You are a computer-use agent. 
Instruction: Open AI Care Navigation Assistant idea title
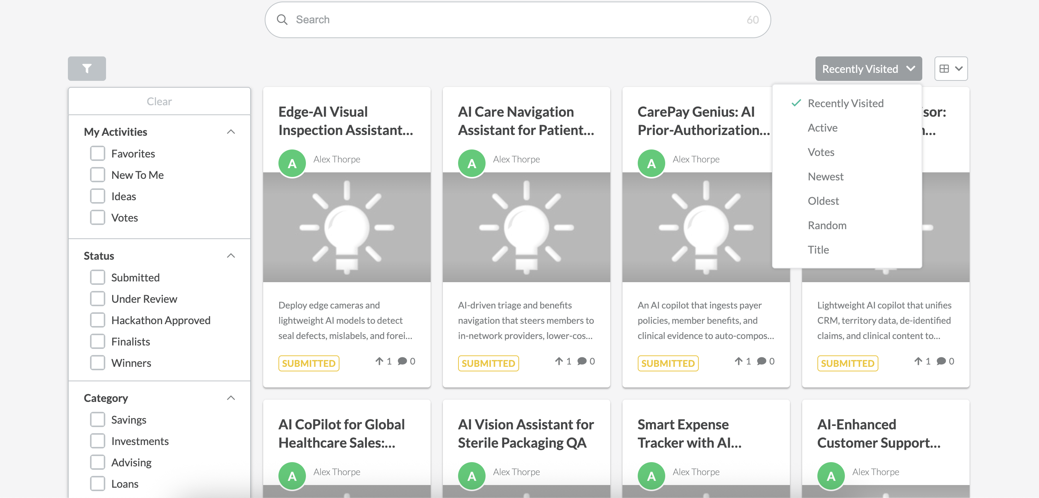pos(526,120)
